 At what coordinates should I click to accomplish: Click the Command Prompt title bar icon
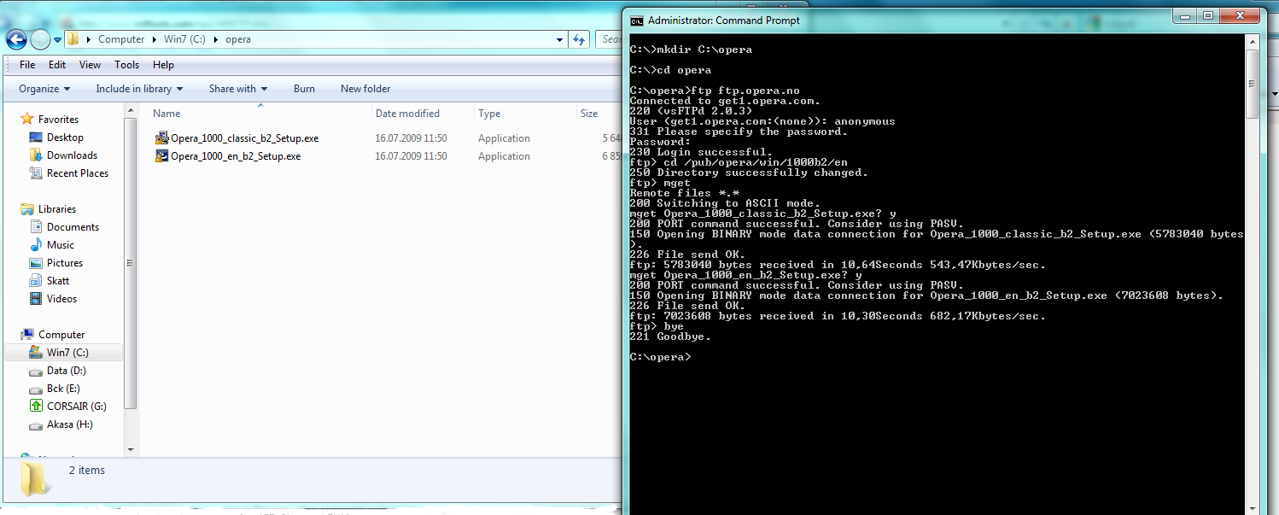636,20
